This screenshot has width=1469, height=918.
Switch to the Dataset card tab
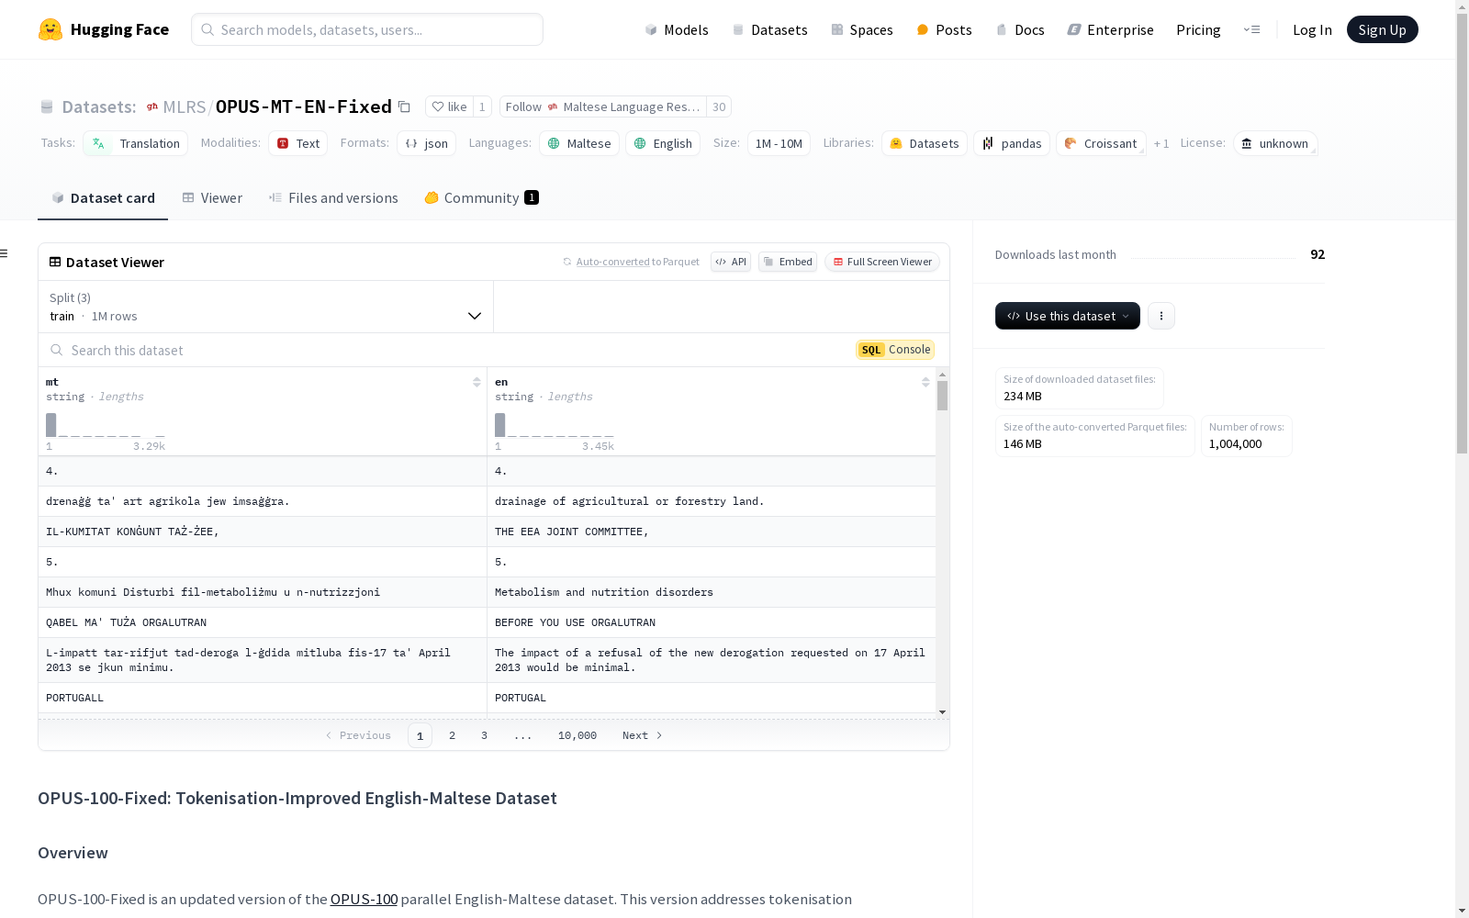tap(103, 198)
